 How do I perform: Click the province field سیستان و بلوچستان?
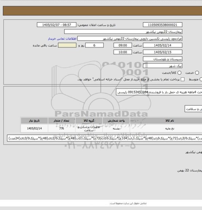(x=163, y=59)
